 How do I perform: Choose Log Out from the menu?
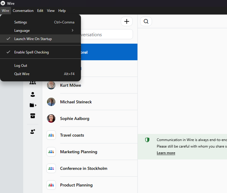40,66
